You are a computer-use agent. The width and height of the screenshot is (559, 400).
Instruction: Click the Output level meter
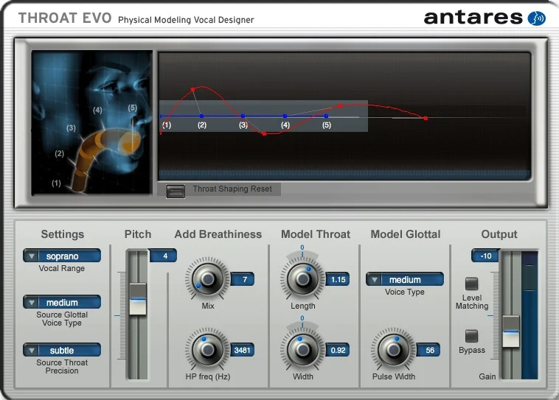[x=530, y=315]
